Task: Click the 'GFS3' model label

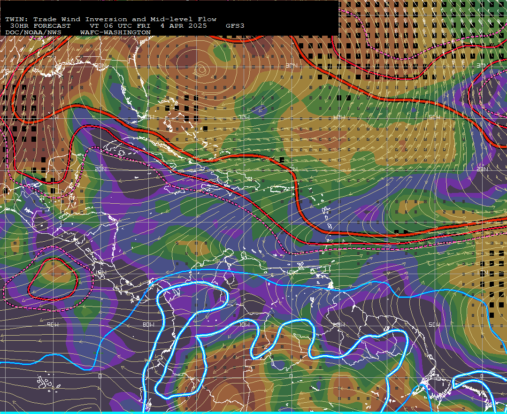Action: coord(235,26)
